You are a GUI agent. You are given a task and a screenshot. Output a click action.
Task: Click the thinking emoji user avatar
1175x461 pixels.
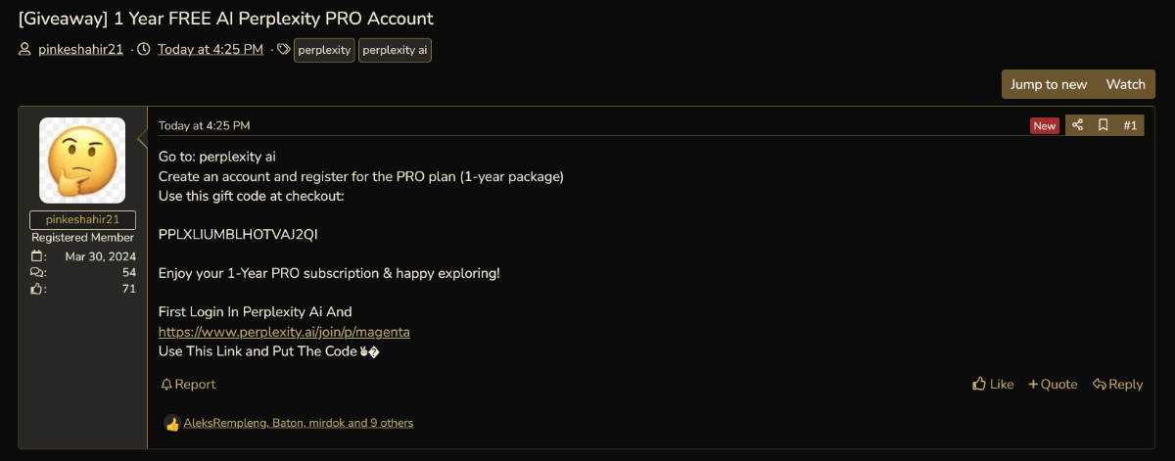(82, 161)
